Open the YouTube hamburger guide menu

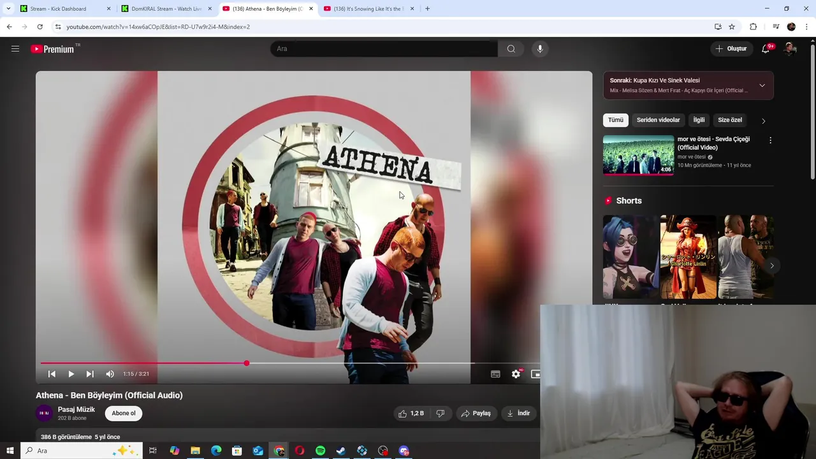click(x=15, y=48)
